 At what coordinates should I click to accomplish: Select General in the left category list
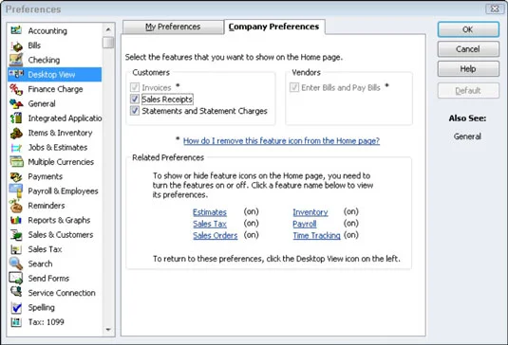42,104
